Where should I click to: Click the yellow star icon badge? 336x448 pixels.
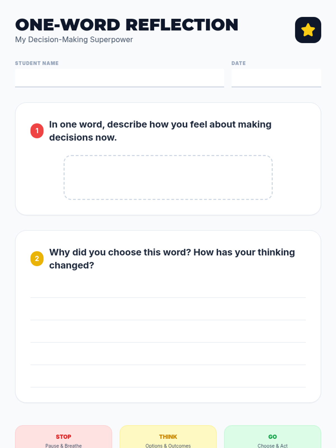308,30
